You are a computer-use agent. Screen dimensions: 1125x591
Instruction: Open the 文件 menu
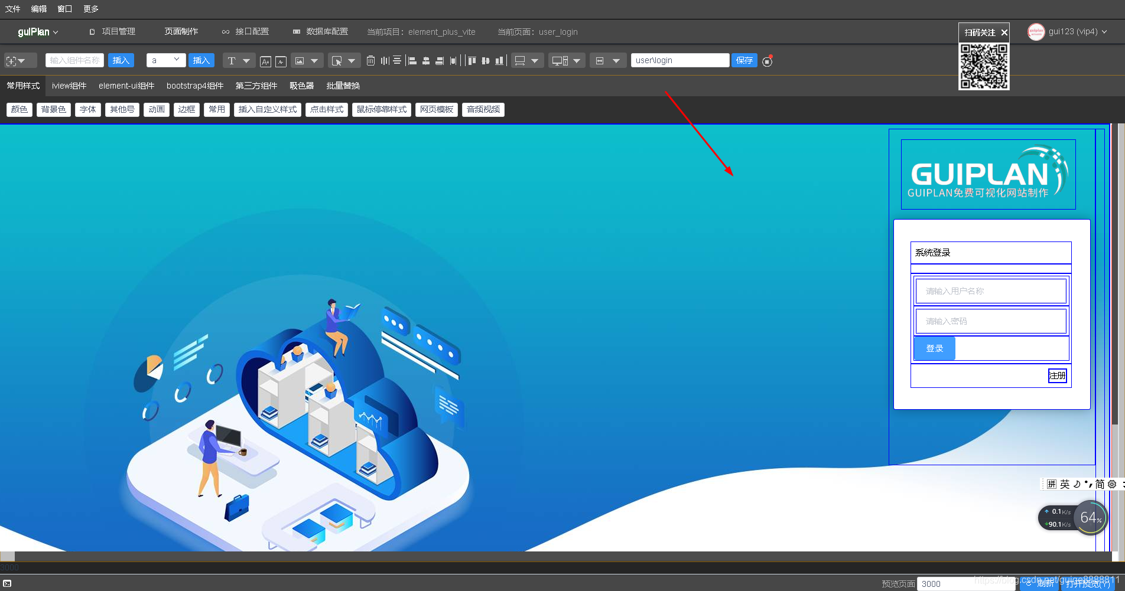coord(13,9)
